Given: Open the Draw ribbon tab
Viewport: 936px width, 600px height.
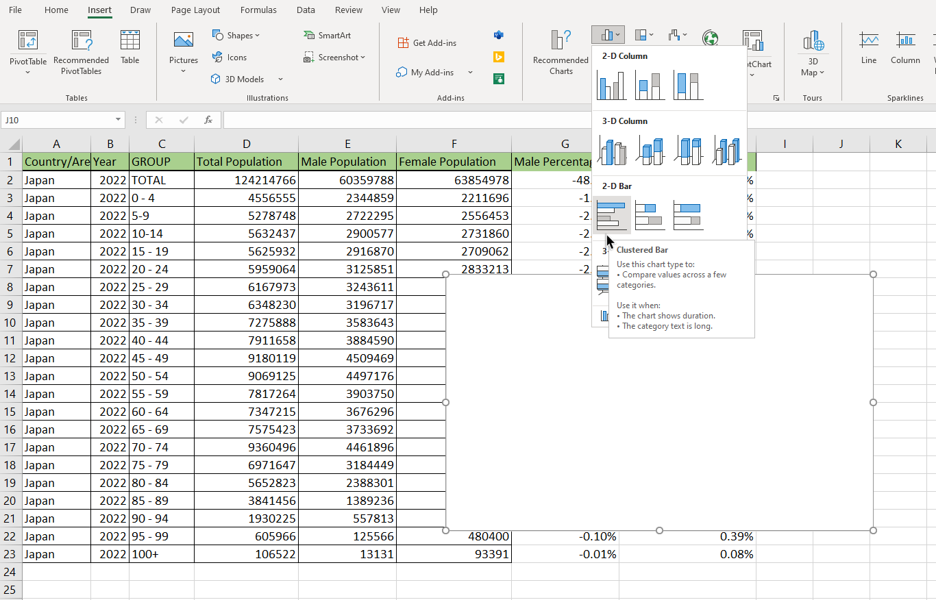Looking at the screenshot, I should [140, 10].
